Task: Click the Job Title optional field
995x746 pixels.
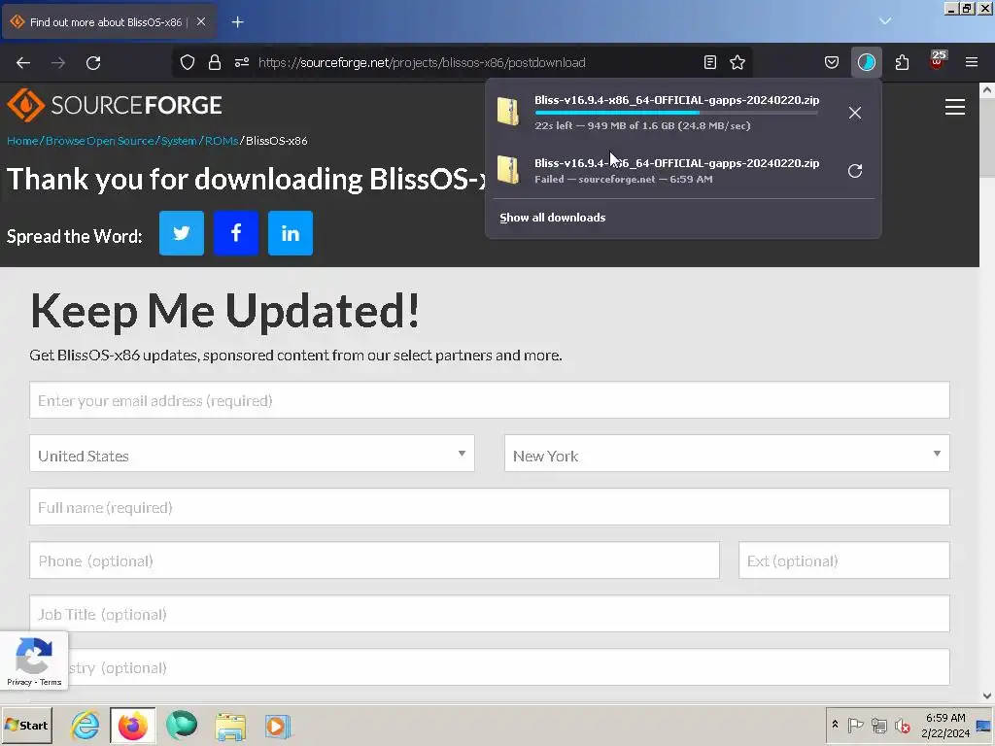Action: 490,614
